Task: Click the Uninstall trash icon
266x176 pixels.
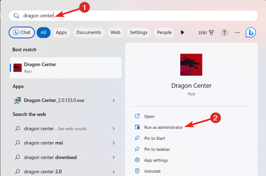Action: (137, 171)
